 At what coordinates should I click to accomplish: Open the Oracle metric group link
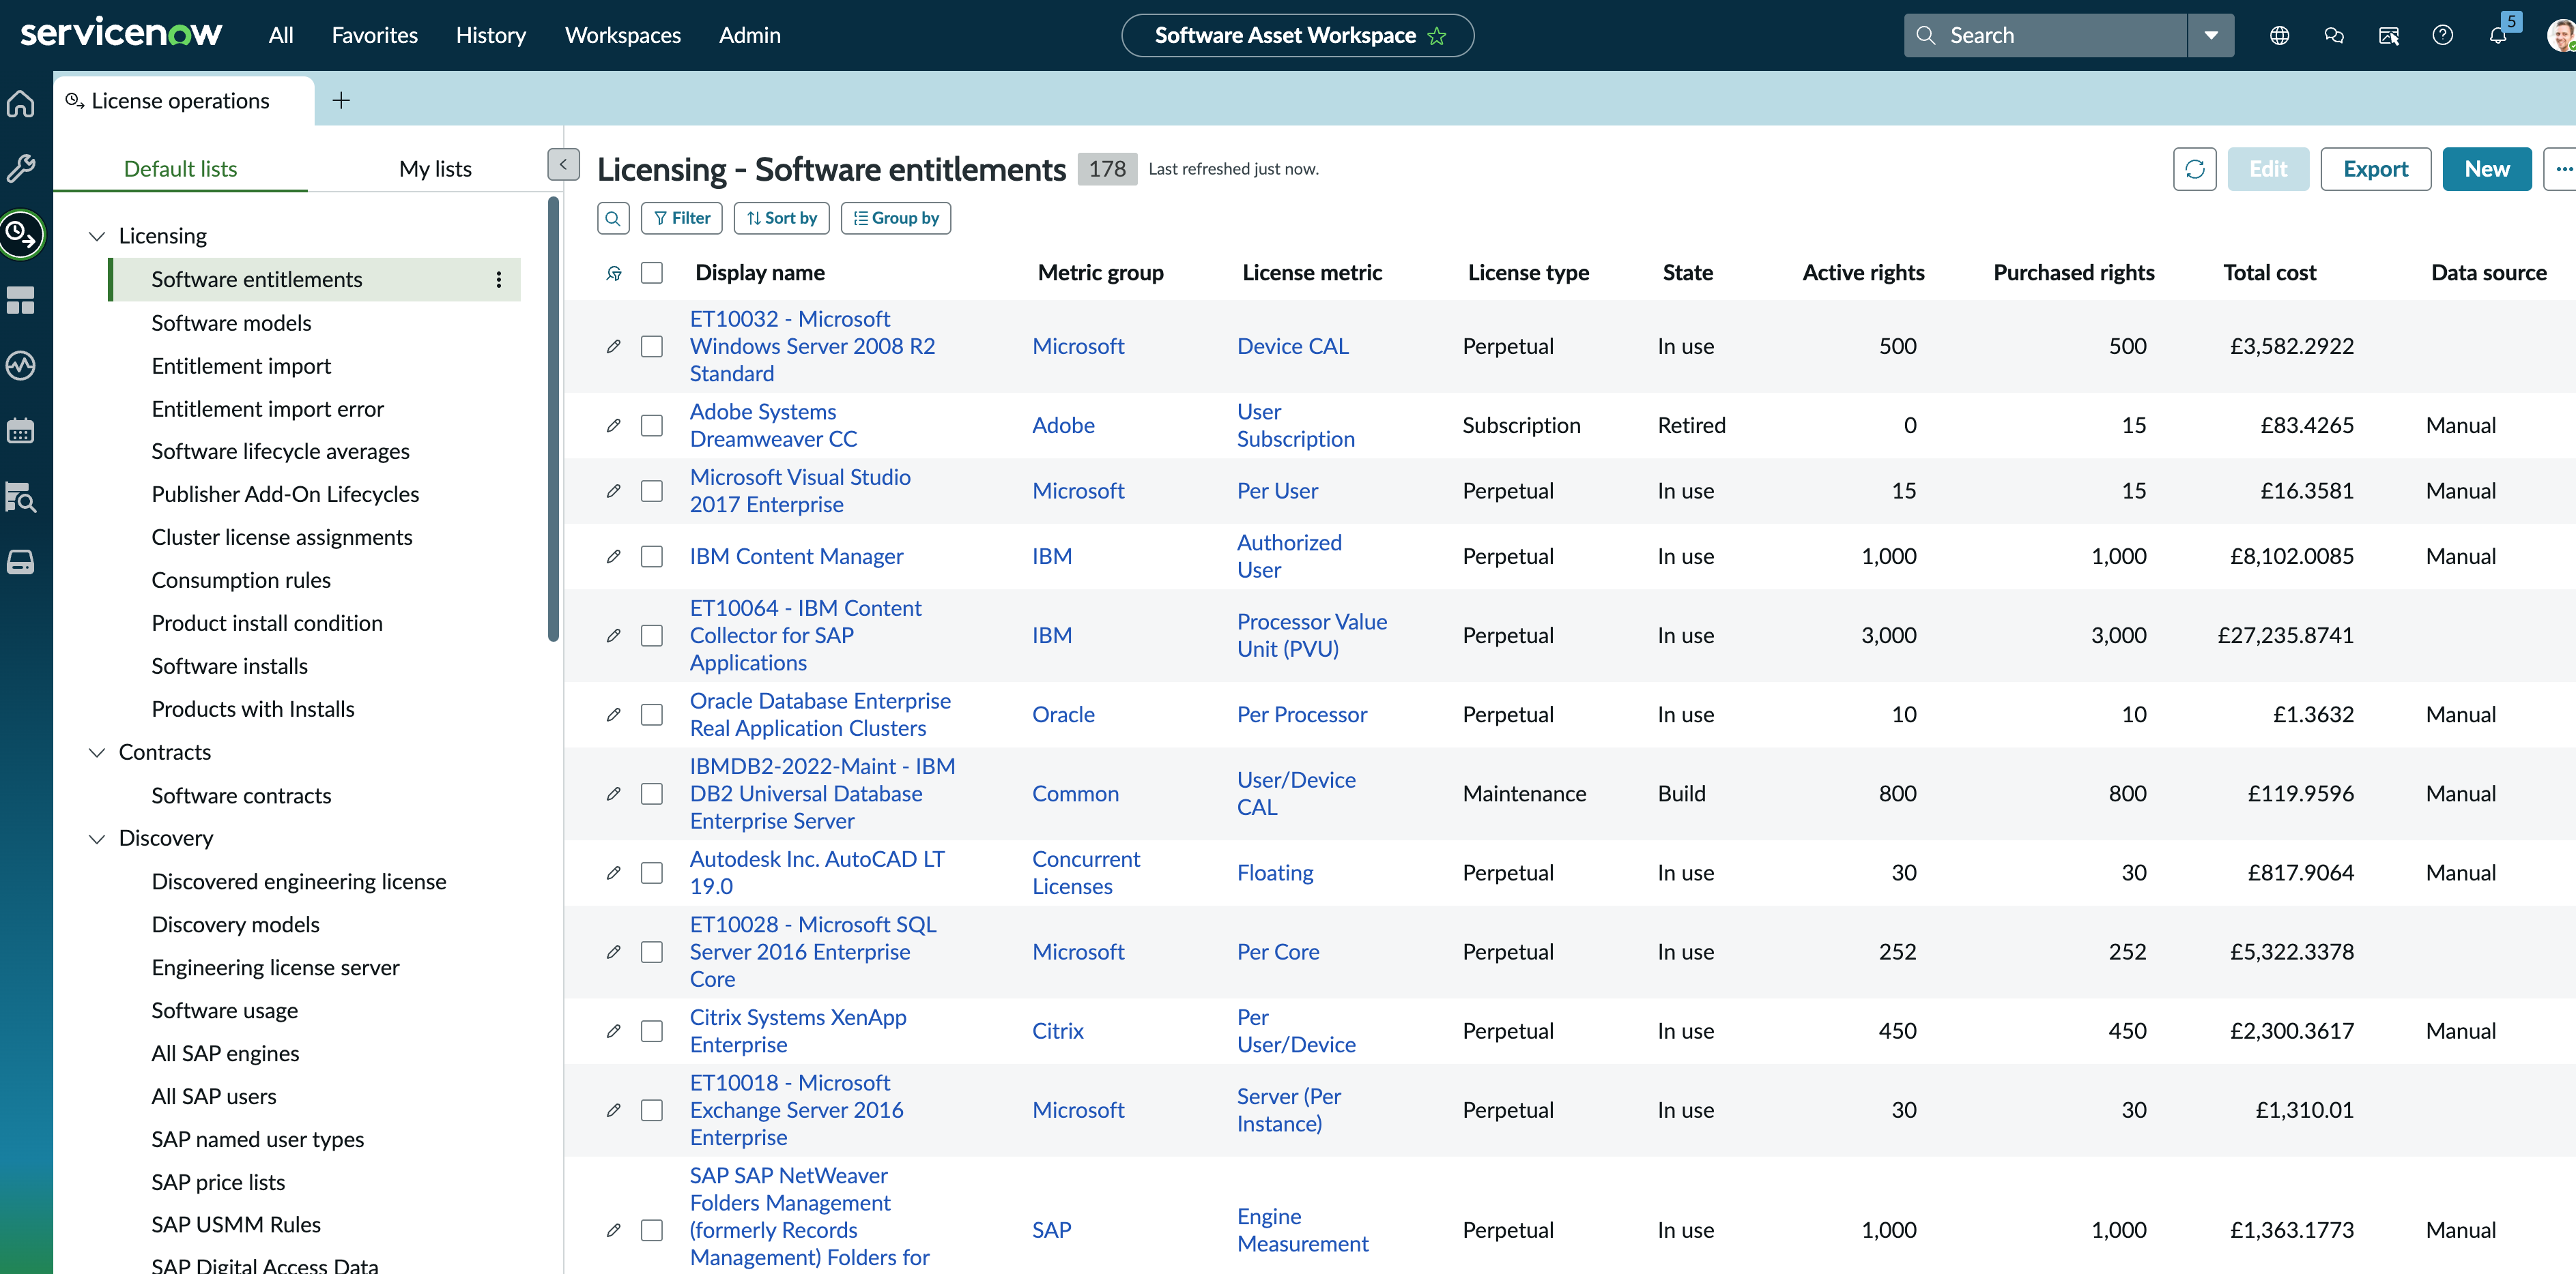pos(1062,715)
